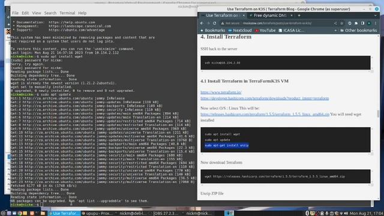Open terminal File menu
The image size is (384, 216).
tap(15, 13)
